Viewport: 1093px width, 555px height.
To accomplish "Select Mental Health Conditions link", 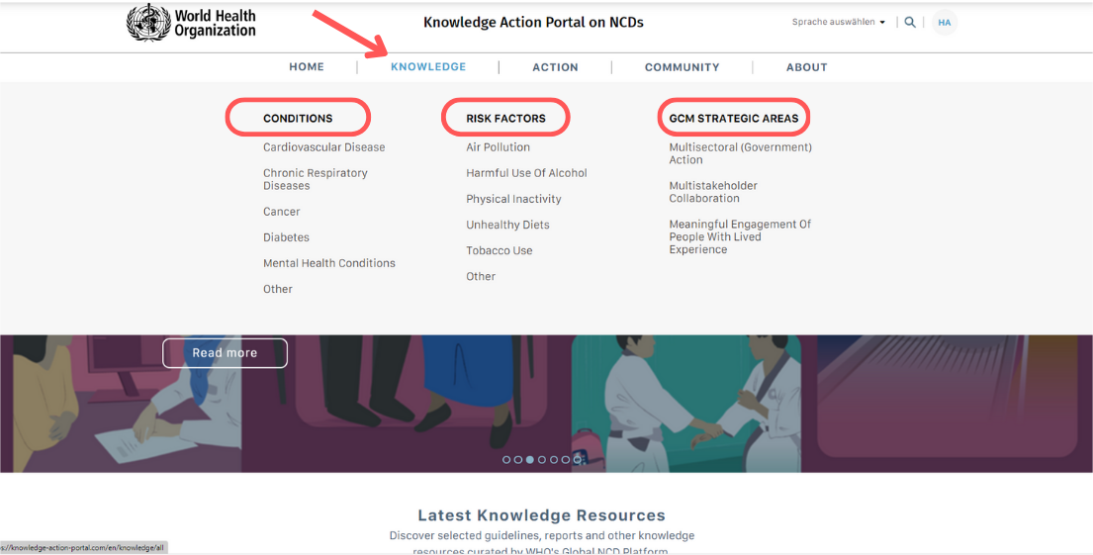I will [x=328, y=263].
